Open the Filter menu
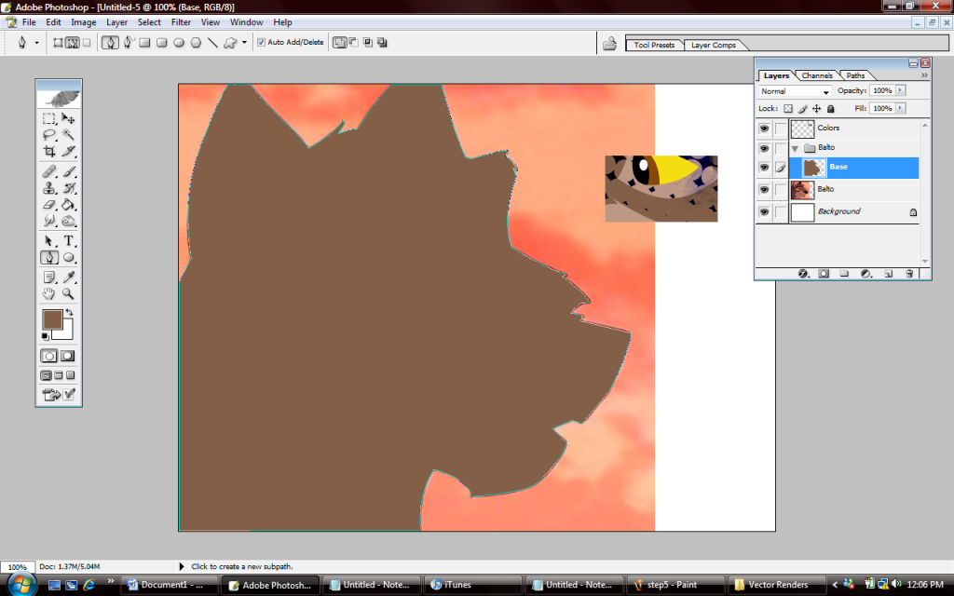 (181, 22)
